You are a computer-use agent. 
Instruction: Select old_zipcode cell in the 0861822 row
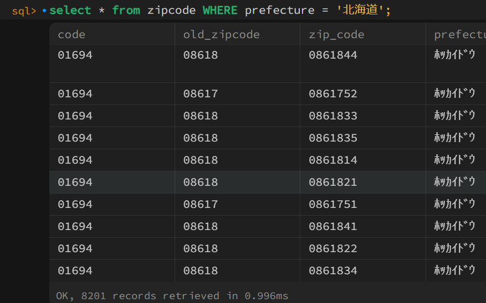(201, 249)
